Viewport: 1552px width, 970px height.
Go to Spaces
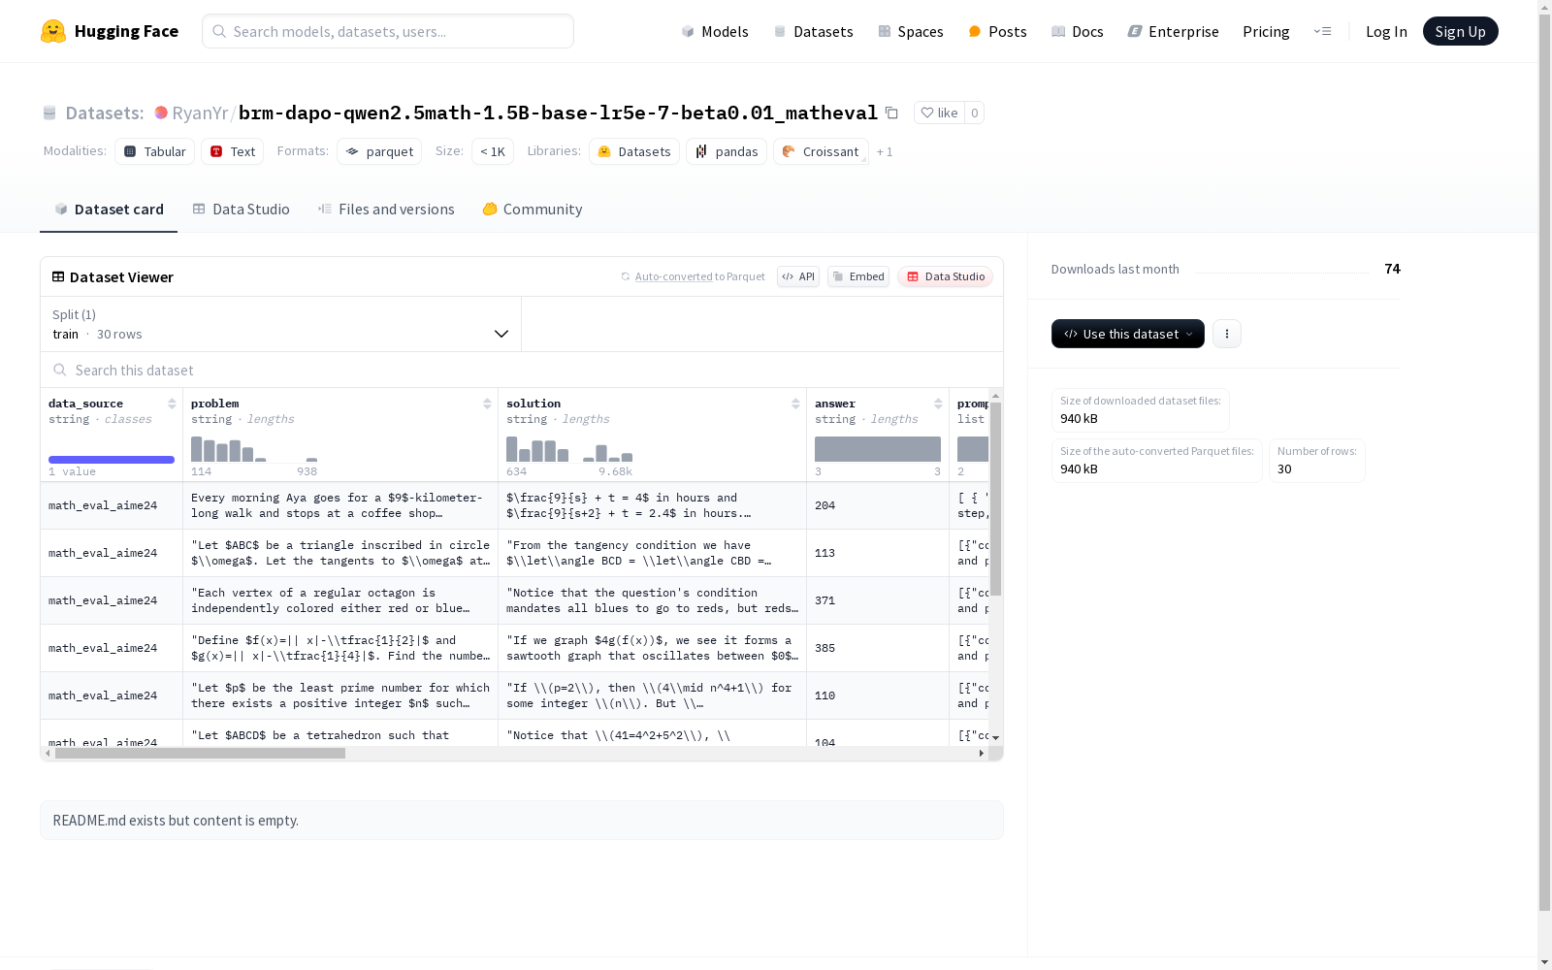coord(910,31)
